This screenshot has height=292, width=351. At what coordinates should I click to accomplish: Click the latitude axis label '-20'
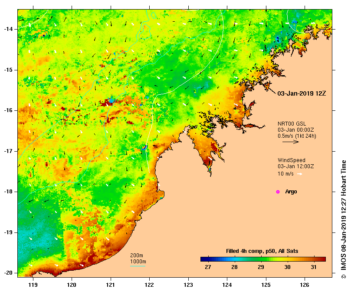(x=8, y=273)
